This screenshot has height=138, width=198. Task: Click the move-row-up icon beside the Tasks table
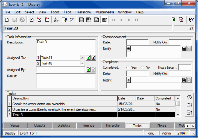coord(189,112)
